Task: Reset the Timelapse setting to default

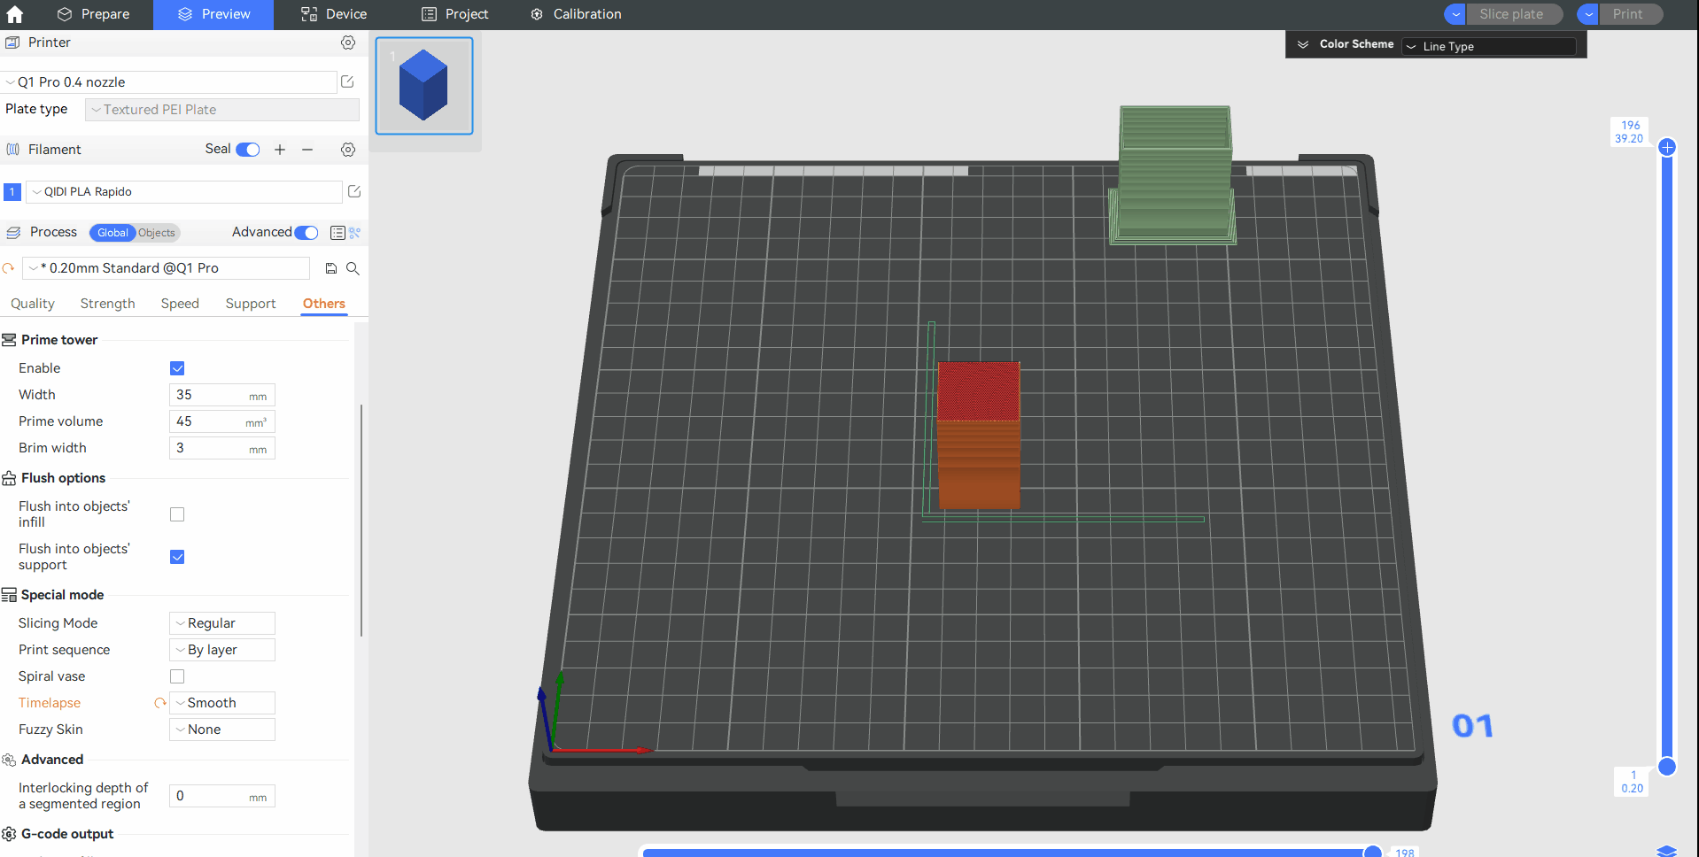Action: [160, 703]
